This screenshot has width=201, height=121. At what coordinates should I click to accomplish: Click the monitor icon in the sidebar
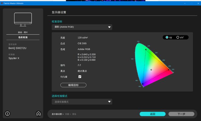(23, 20)
